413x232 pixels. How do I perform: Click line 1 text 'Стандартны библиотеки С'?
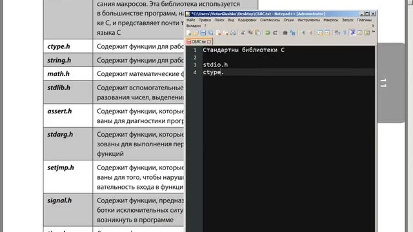pyautogui.click(x=244, y=50)
